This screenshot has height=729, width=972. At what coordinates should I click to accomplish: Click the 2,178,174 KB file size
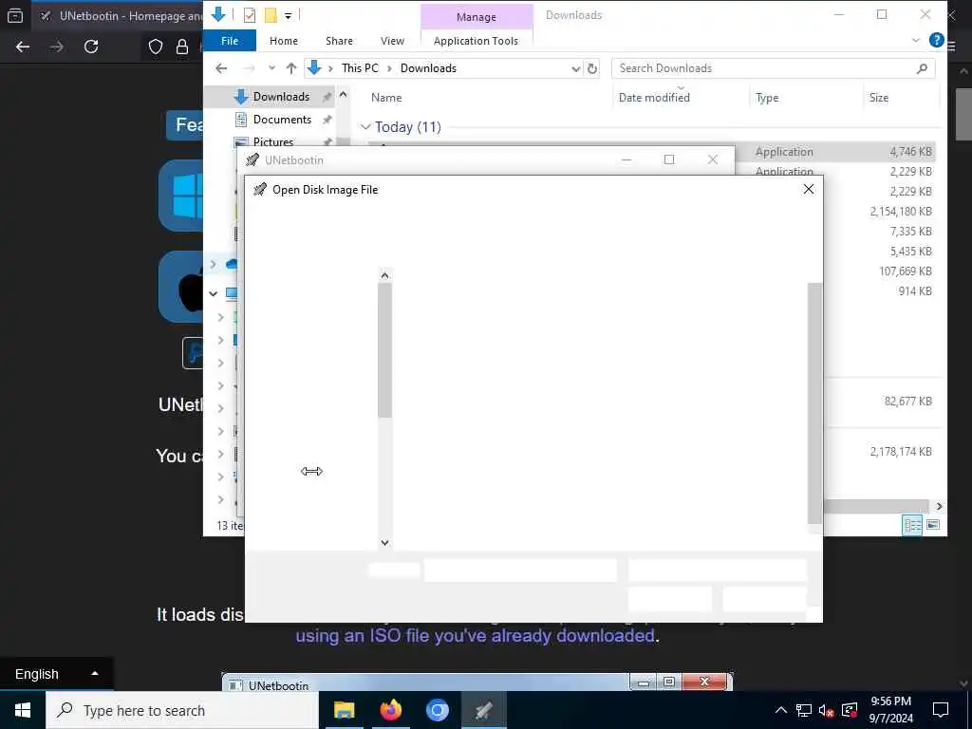pos(901,452)
